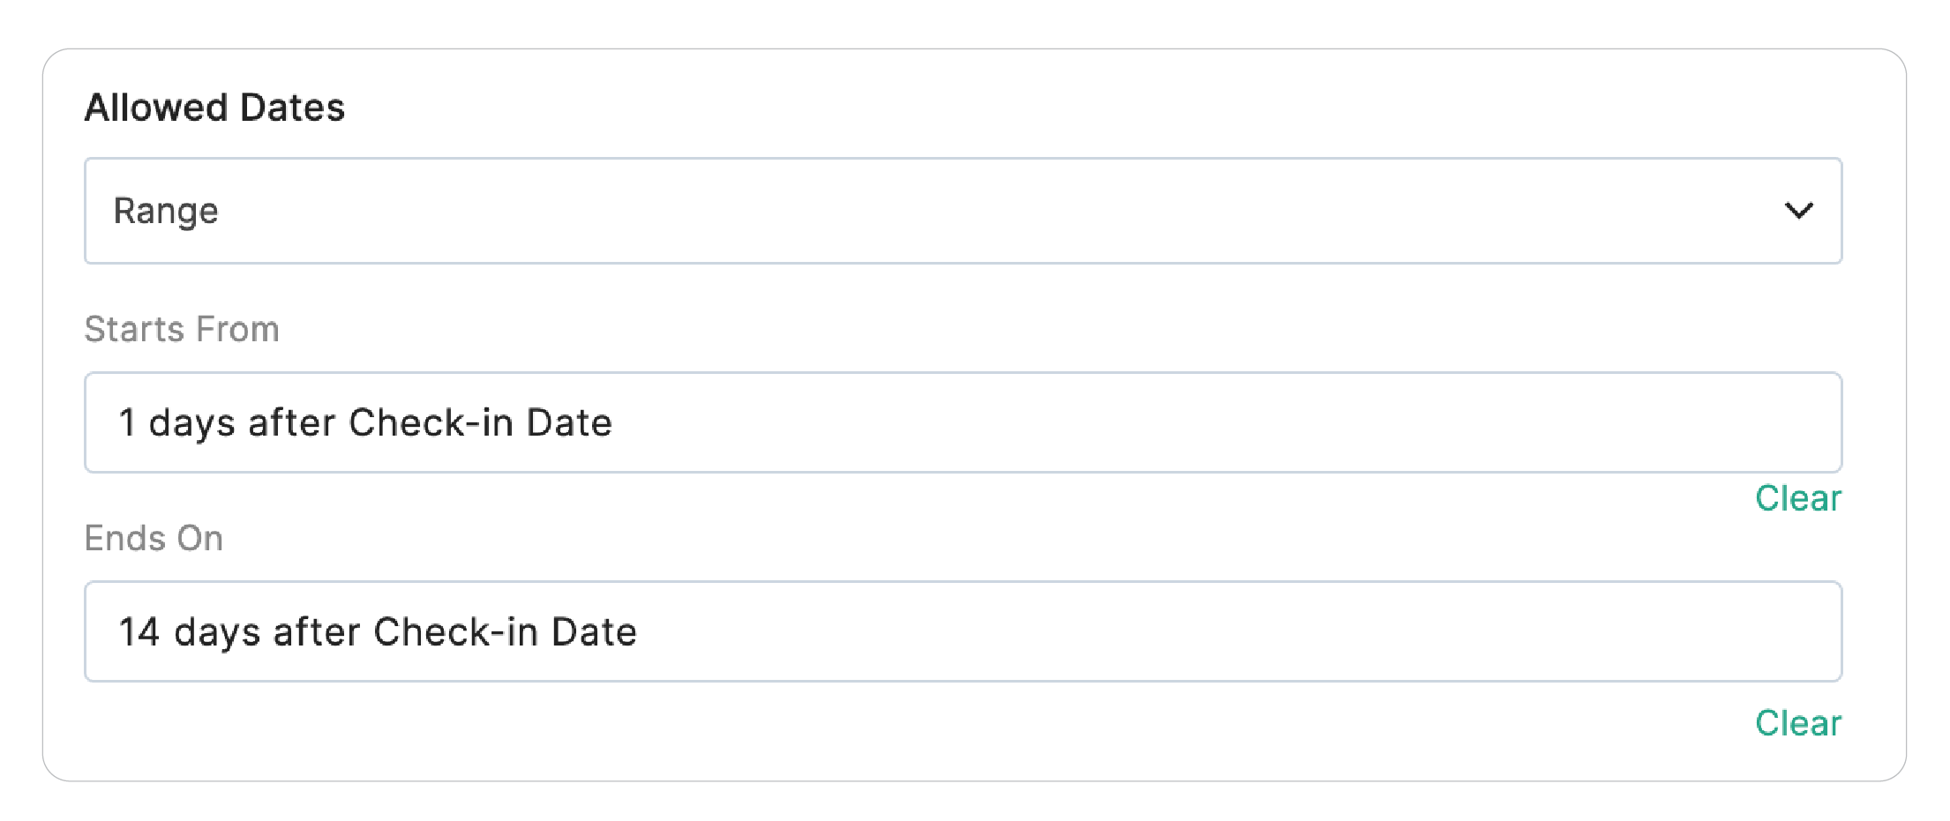Focus the '14 days after Check-in Date' text
Viewport: 1950px width, 821px height.
tap(378, 631)
